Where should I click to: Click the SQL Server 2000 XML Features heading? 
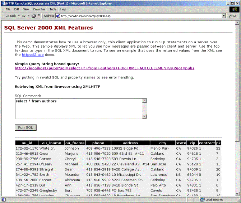click(x=48, y=28)
